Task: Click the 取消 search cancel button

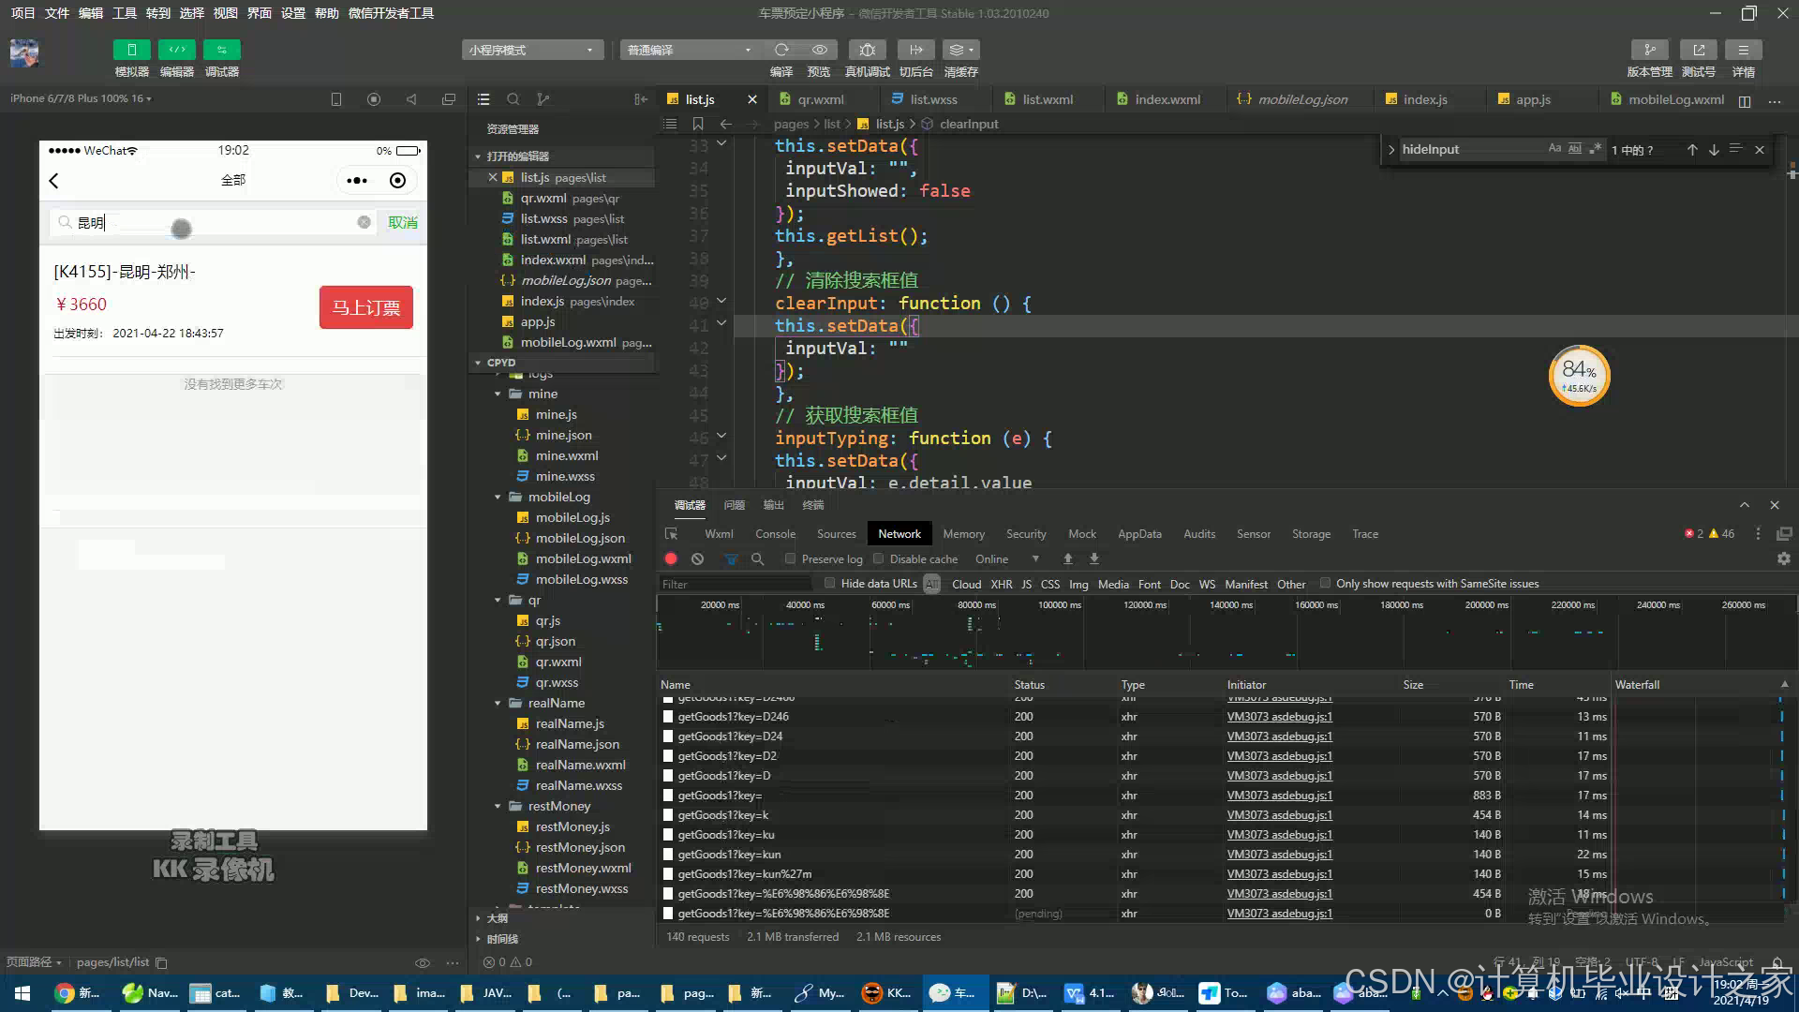Action: click(403, 222)
